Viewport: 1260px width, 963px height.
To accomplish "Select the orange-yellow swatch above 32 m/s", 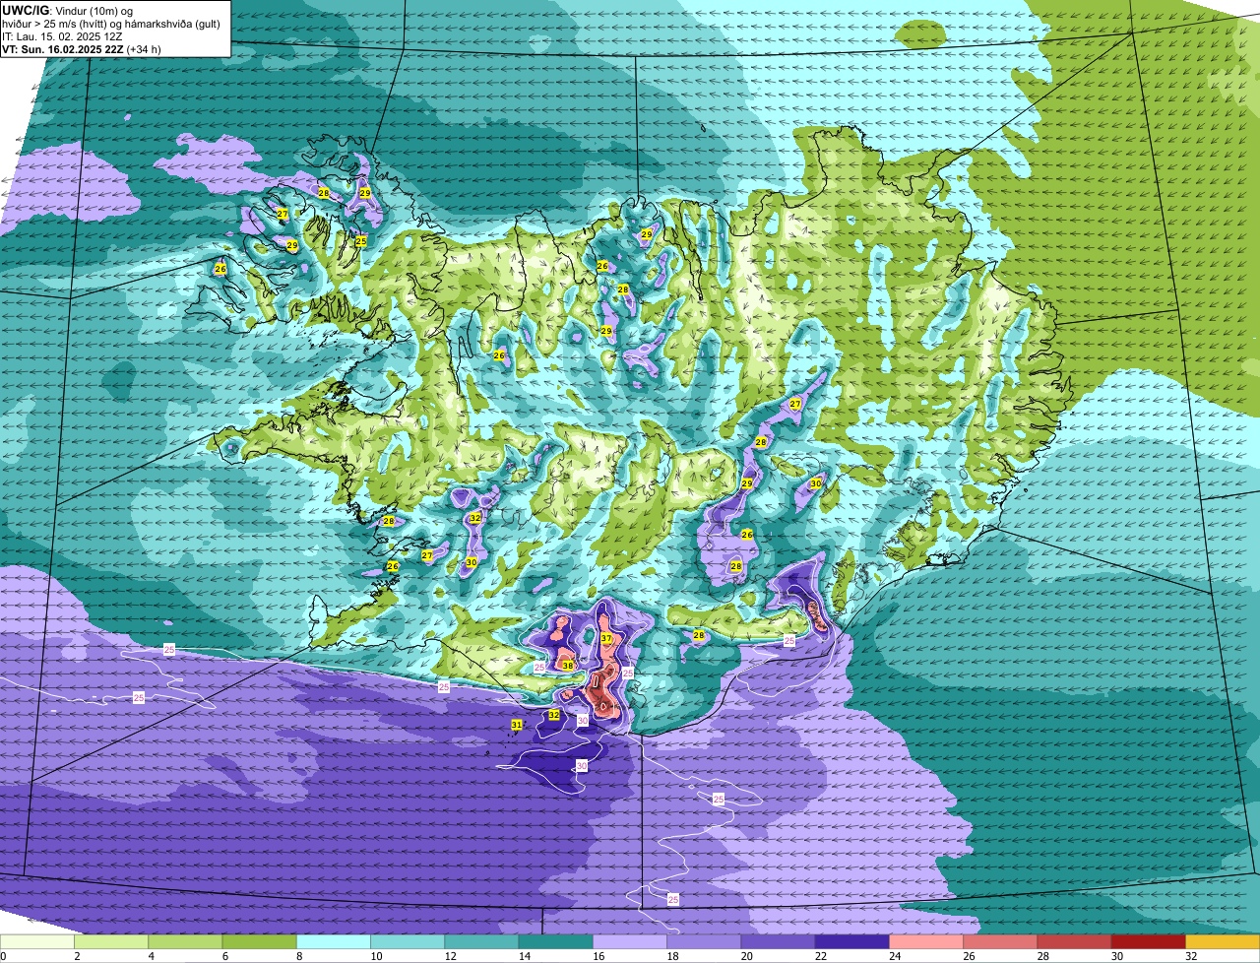I will [x=1223, y=941].
